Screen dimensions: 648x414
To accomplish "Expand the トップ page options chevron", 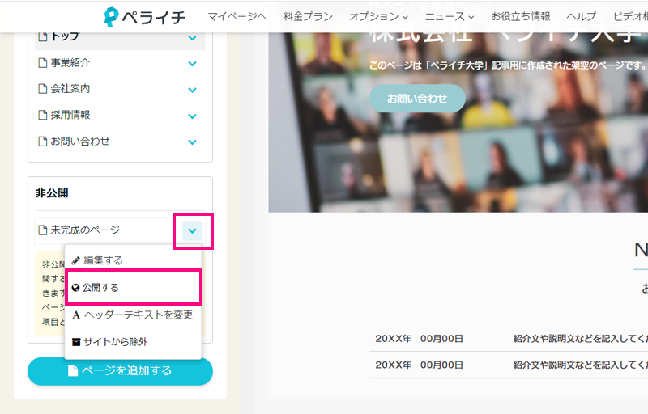I will pyautogui.click(x=192, y=37).
